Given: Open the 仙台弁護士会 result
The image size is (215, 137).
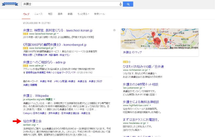Looking at the screenshot, I should 32,121.
